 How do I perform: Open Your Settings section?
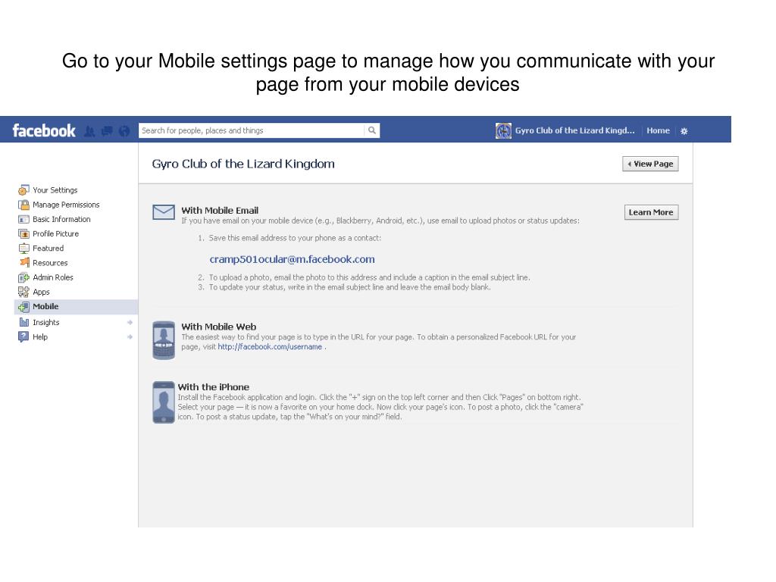click(55, 190)
